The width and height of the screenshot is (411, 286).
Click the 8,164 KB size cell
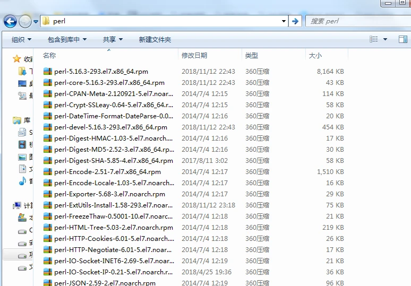tap(330, 71)
